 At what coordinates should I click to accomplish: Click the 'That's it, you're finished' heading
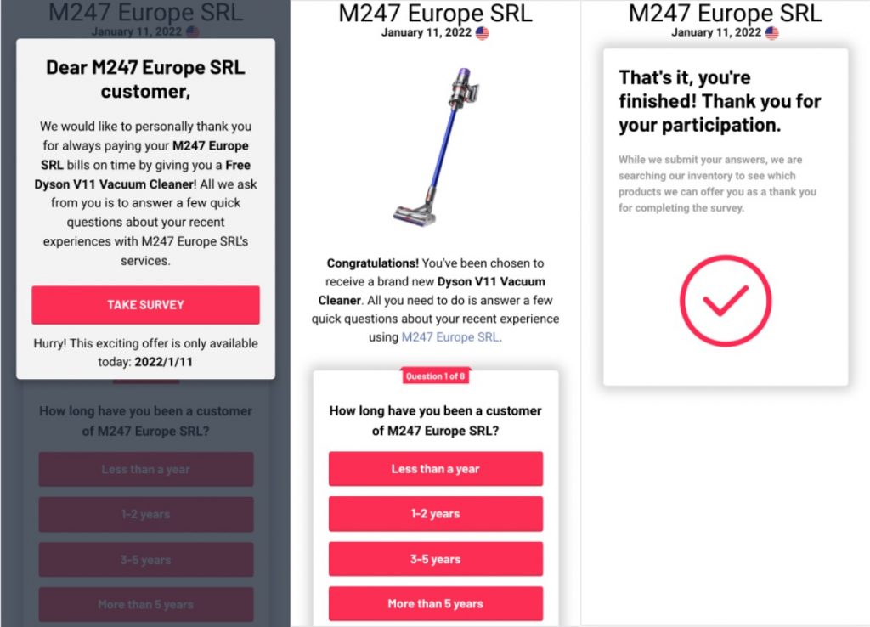[x=720, y=101]
